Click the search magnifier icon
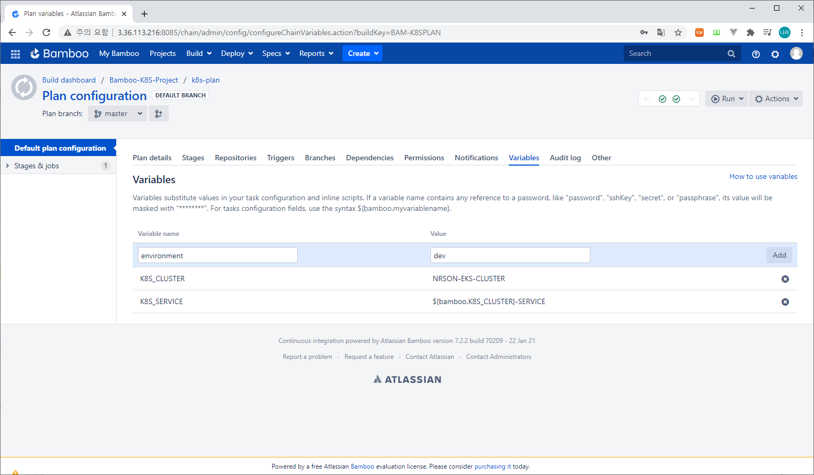This screenshot has width=814, height=475. click(731, 54)
